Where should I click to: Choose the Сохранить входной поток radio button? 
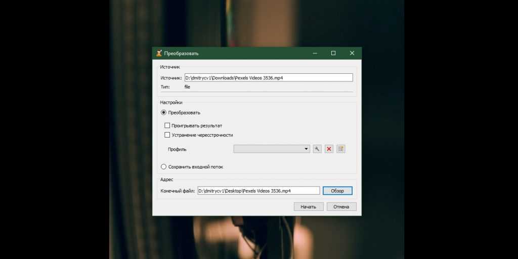coord(163,167)
